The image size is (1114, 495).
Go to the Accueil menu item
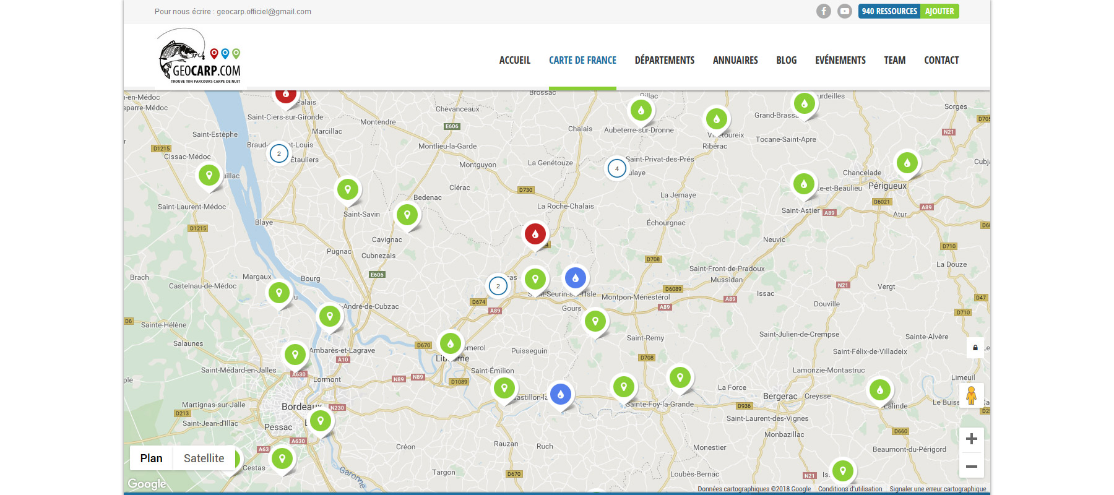[x=515, y=60]
